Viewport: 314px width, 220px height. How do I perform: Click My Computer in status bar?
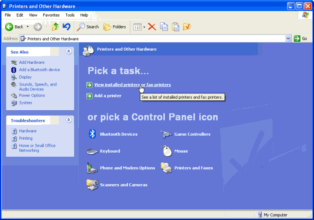pos(273,215)
